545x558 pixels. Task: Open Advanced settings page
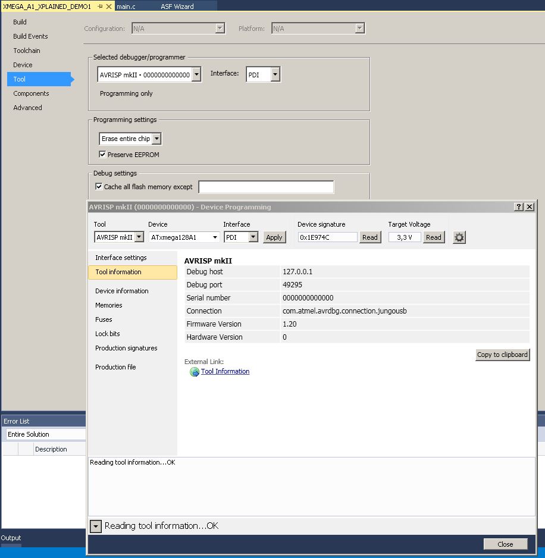[x=27, y=108]
